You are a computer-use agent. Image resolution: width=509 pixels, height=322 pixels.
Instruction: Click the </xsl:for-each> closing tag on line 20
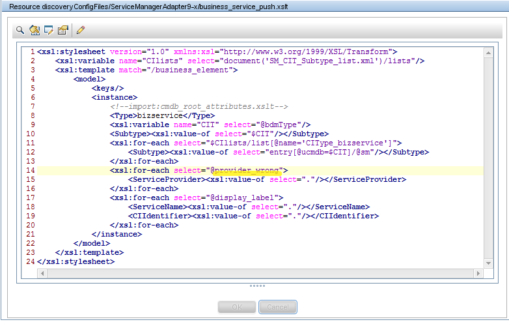(x=144, y=225)
